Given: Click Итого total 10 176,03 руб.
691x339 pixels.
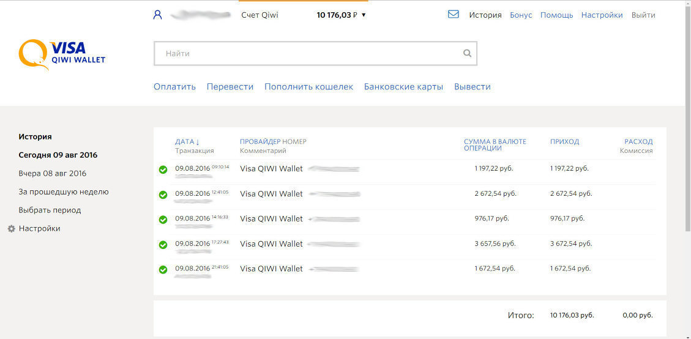Looking at the screenshot, I should click(572, 316).
